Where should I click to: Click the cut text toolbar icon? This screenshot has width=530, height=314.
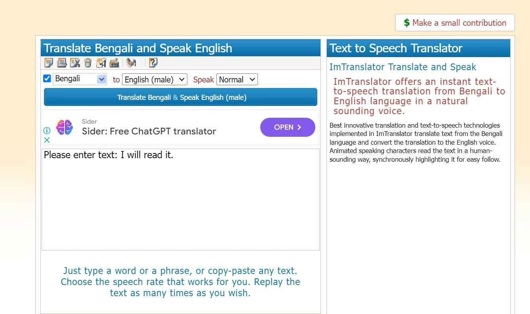pos(74,63)
